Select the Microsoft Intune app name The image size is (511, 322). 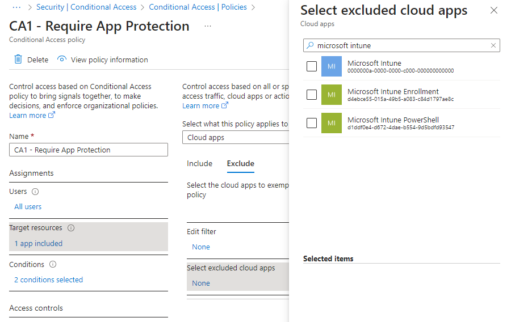click(x=374, y=63)
